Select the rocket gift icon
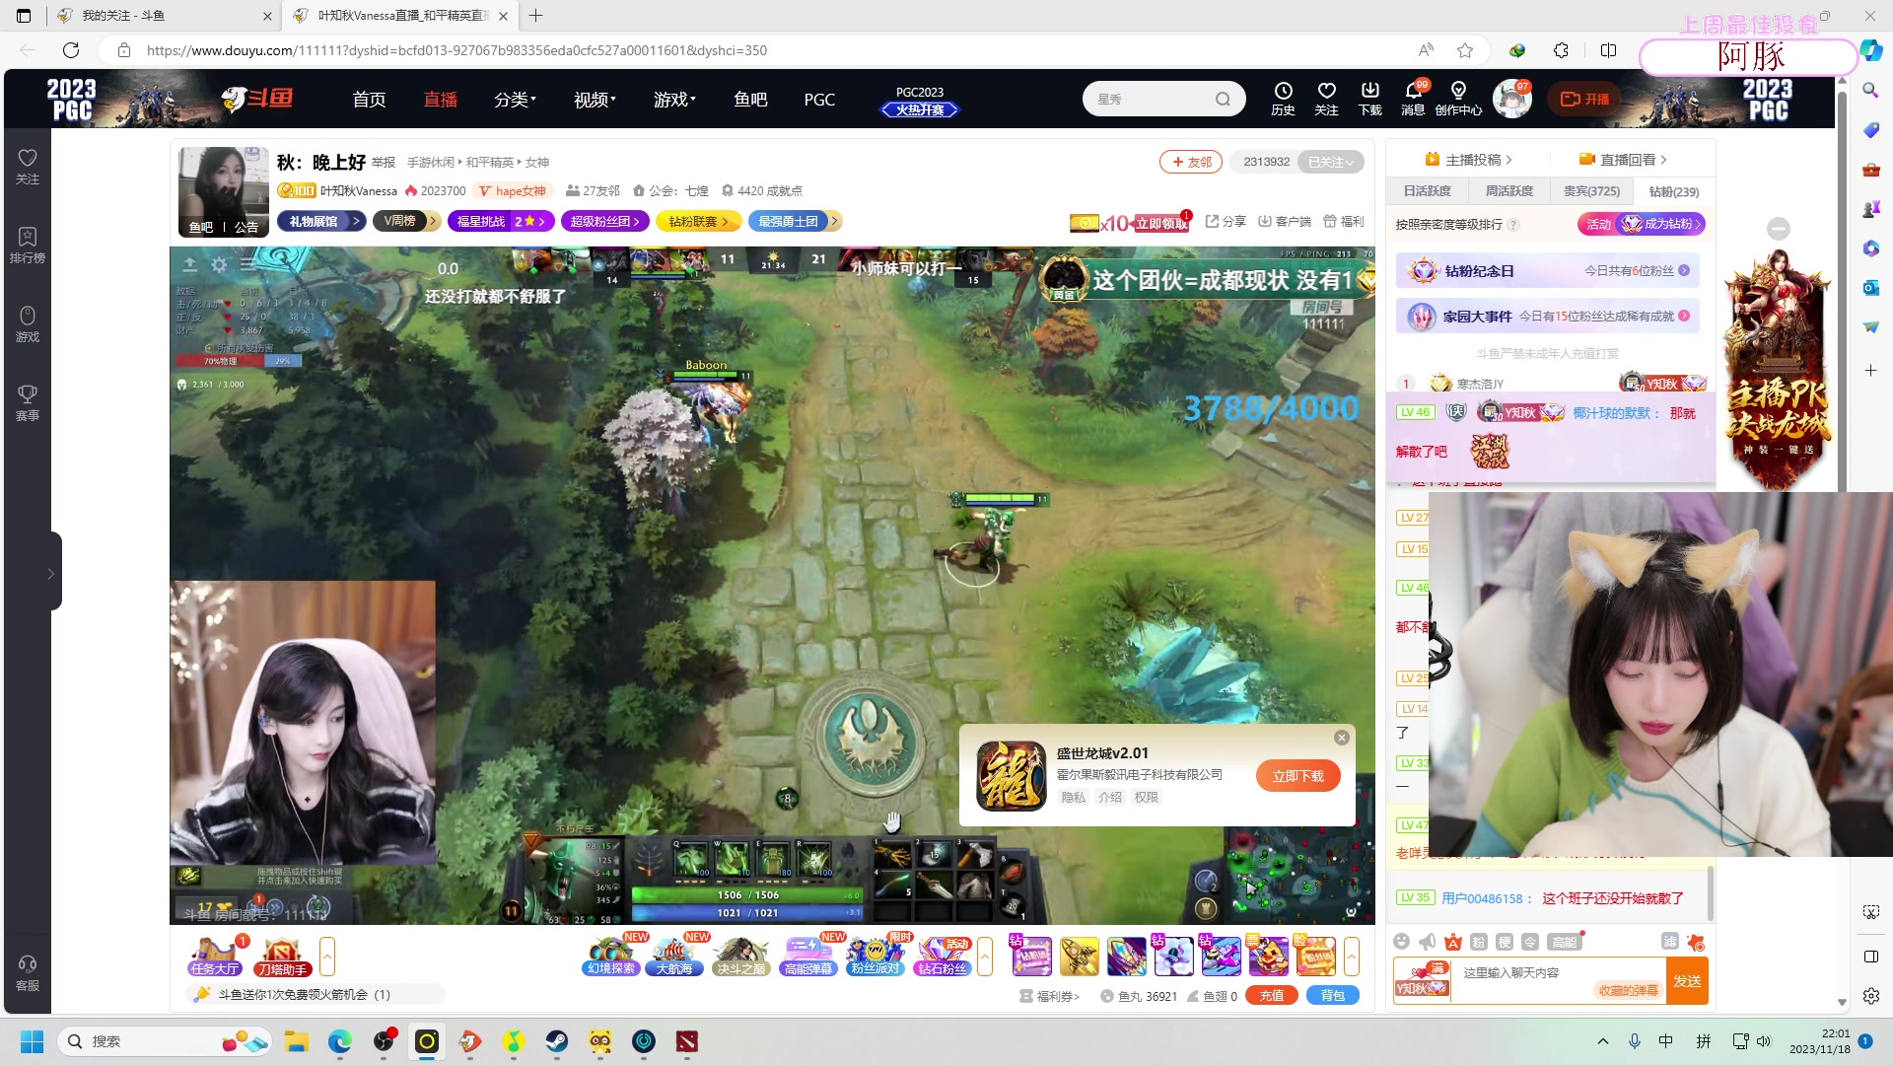Image resolution: width=1893 pixels, height=1065 pixels. [x=1080, y=956]
